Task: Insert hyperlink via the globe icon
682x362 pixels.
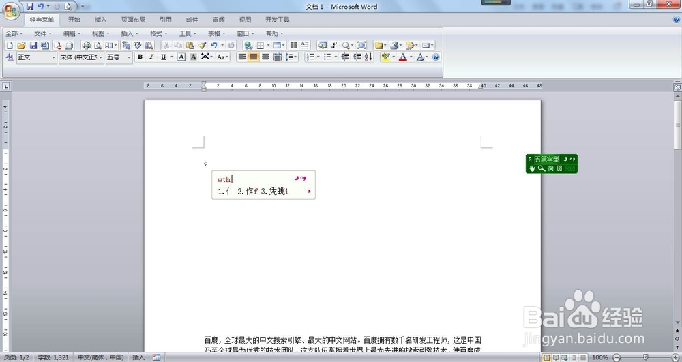Action: click(x=248, y=45)
